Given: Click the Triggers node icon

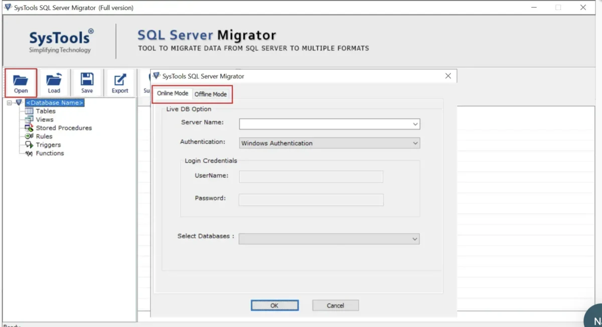Looking at the screenshot, I should pos(29,145).
